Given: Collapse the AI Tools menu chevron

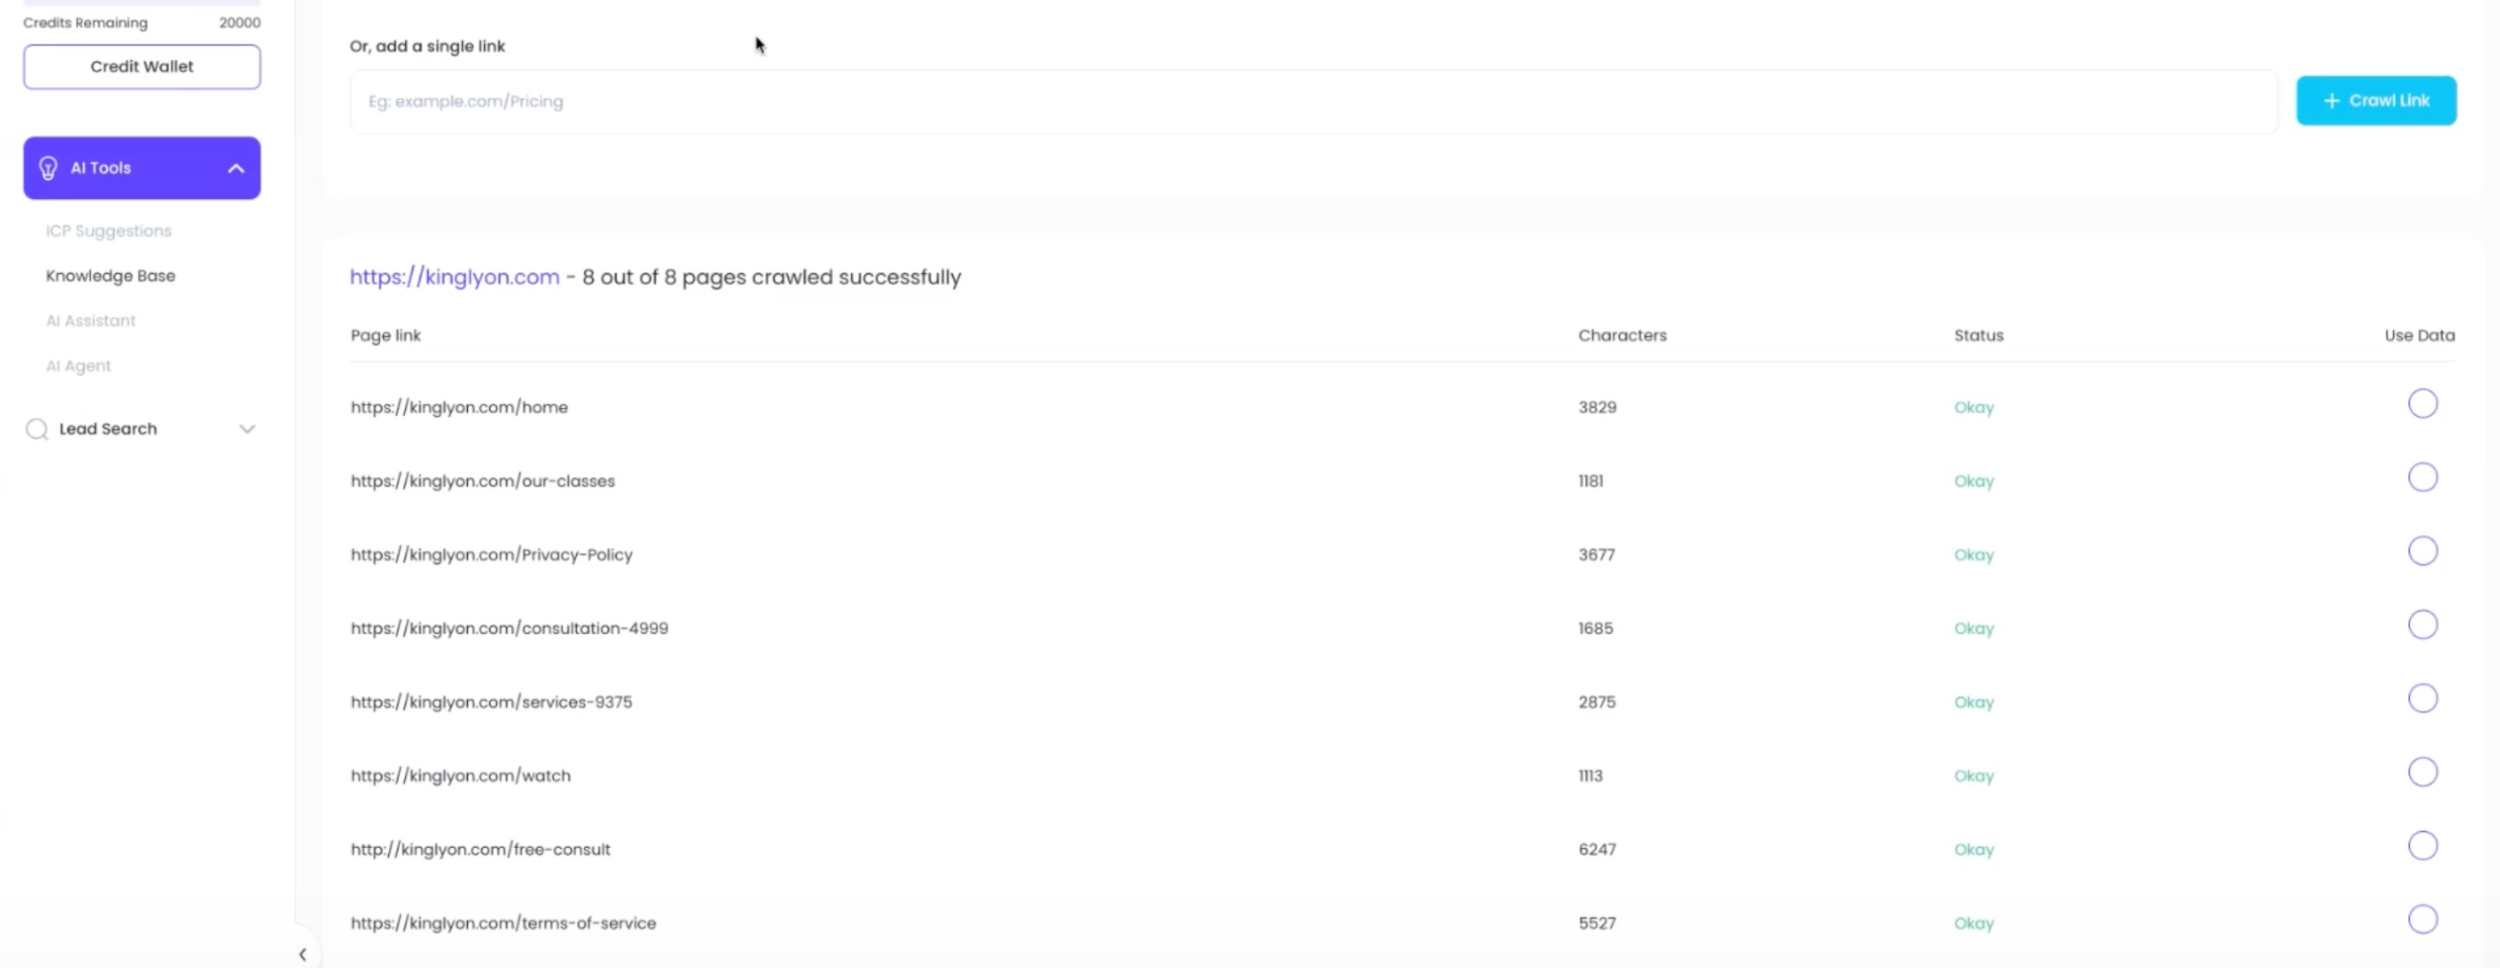Looking at the screenshot, I should [x=236, y=168].
